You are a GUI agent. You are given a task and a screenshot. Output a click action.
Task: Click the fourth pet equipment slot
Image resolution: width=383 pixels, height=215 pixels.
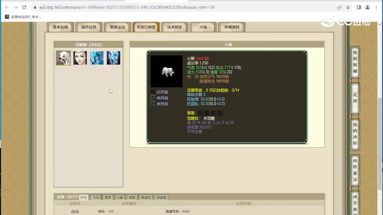pyautogui.click(x=221, y=113)
